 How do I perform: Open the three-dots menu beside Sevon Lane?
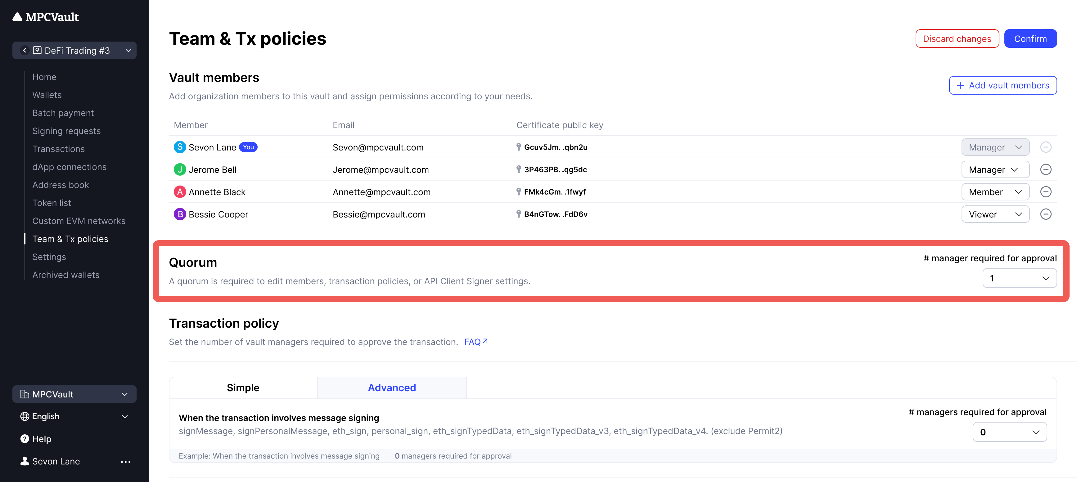click(125, 462)
